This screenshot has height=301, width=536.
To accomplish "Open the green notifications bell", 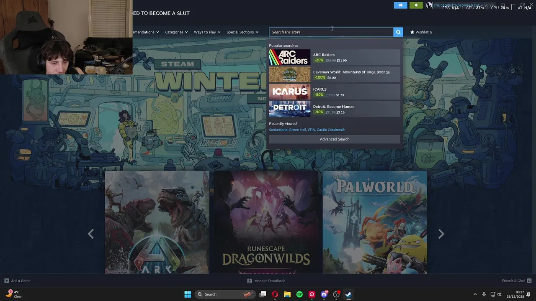I will pos(416,5).
